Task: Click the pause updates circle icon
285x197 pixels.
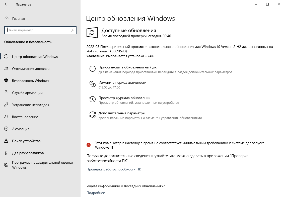Action: 92,69
